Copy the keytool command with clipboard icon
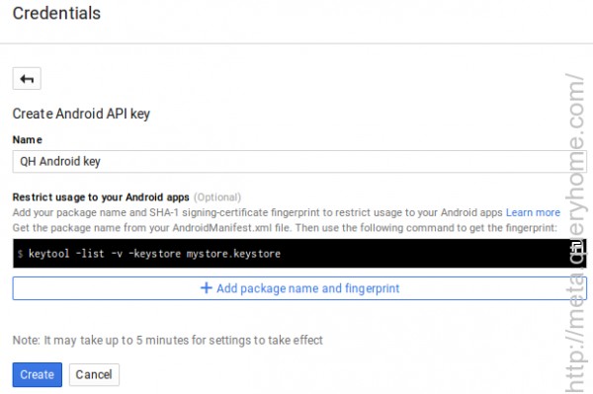Image resolution: width=593 pixels, height=394 pixels. point(577,248)
